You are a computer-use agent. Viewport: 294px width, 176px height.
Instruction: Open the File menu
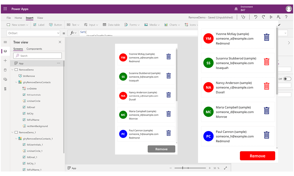point(9,18)
